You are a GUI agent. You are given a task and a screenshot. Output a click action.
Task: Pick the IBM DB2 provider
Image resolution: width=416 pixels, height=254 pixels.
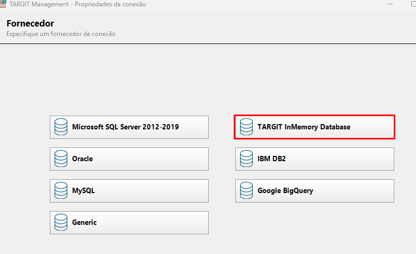(314, 159)
